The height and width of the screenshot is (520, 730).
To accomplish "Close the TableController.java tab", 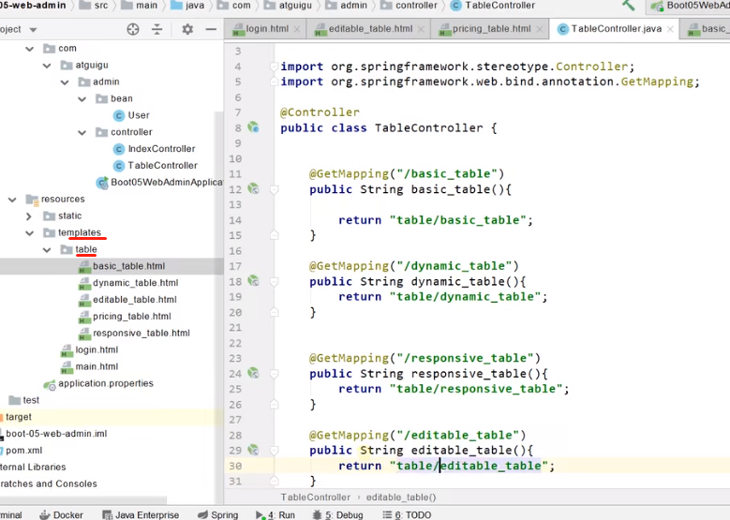I will pos(670,29).
